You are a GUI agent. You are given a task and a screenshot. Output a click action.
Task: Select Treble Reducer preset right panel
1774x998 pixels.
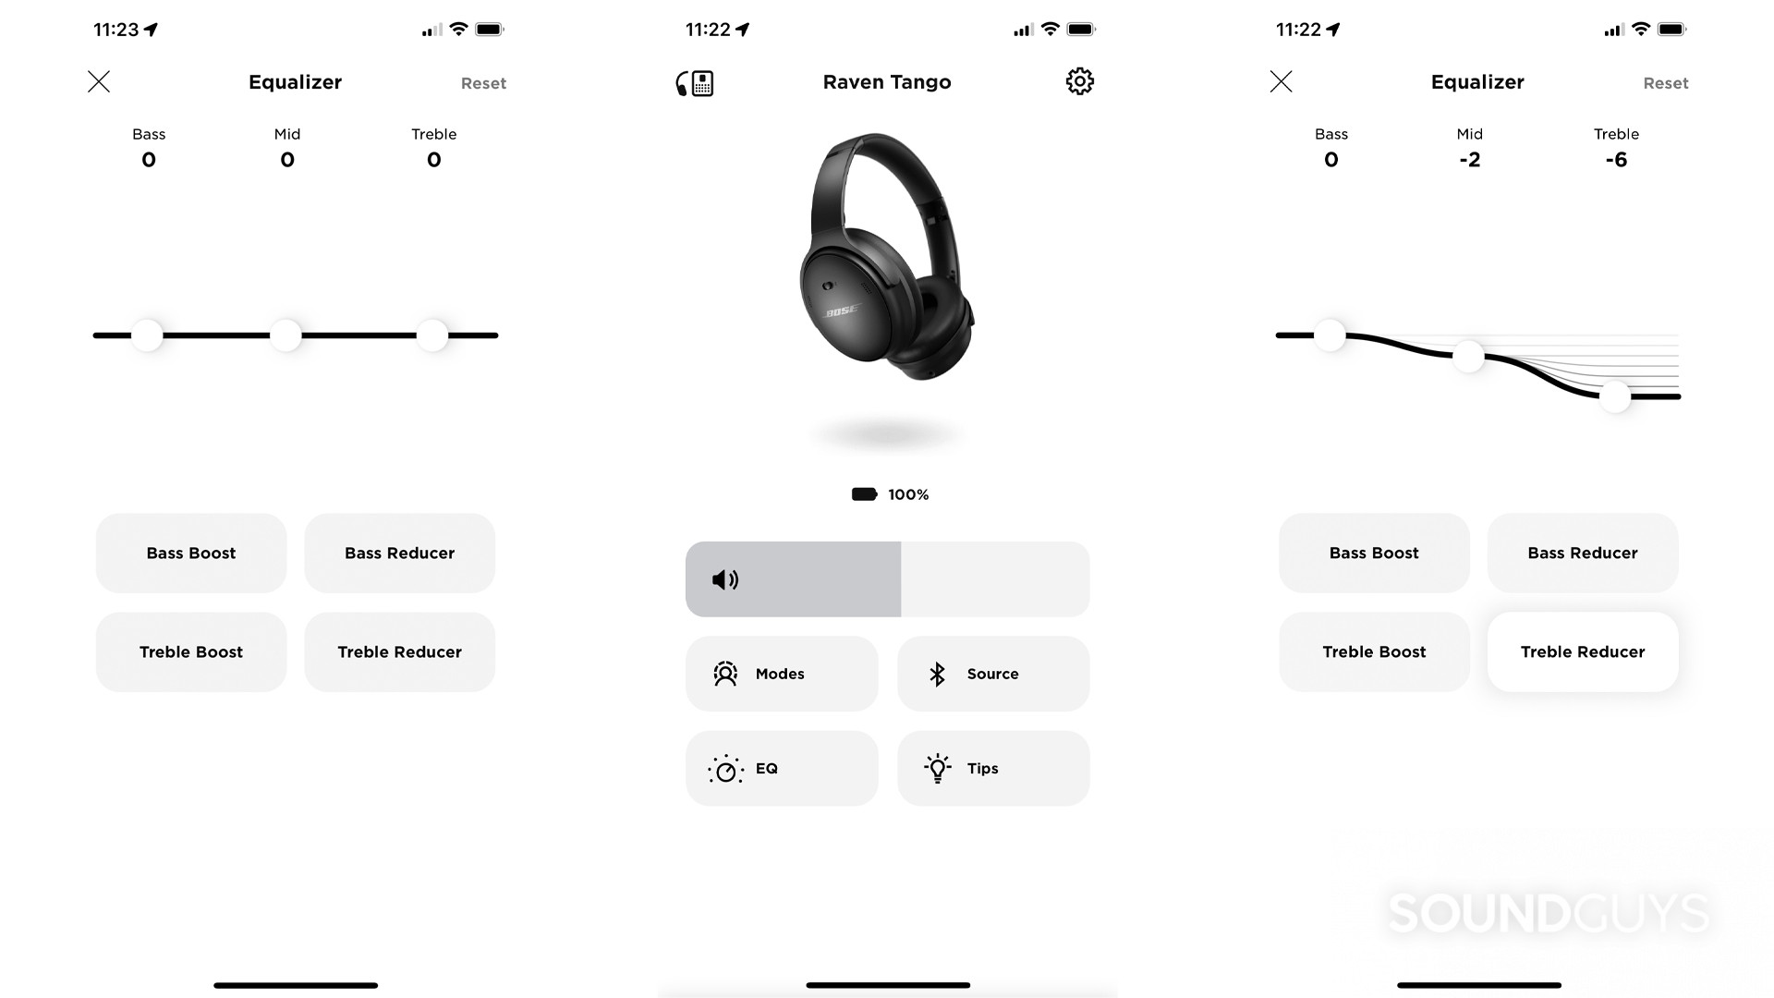click(1583, 651)
